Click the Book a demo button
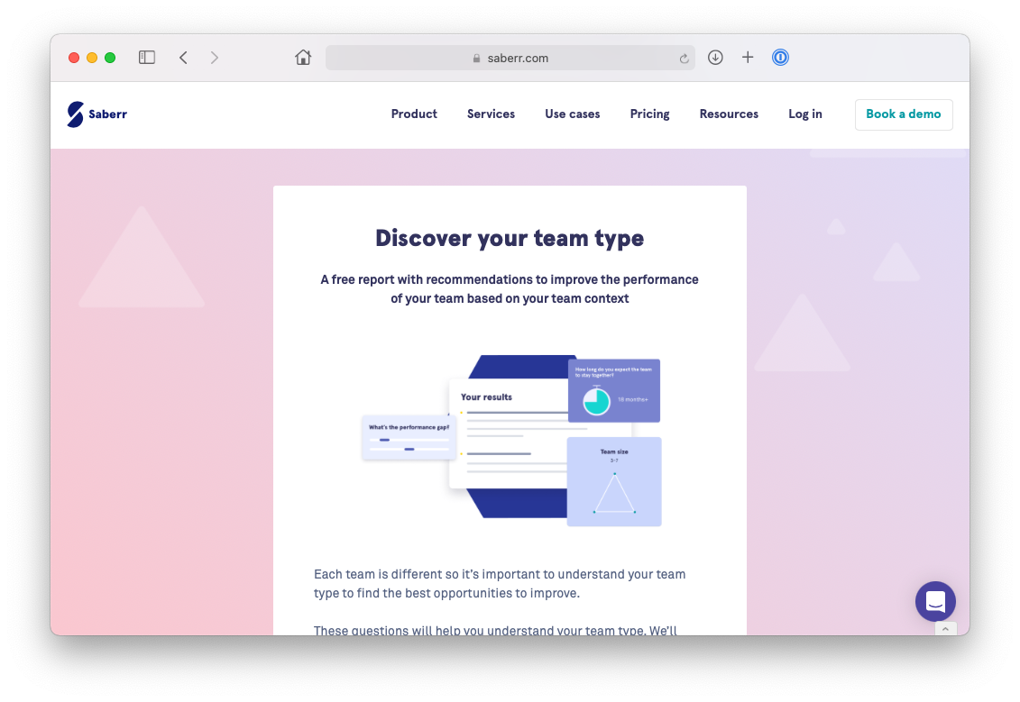Image resolution: width=1020 pixels, height=702 pixels. [903, 114]
